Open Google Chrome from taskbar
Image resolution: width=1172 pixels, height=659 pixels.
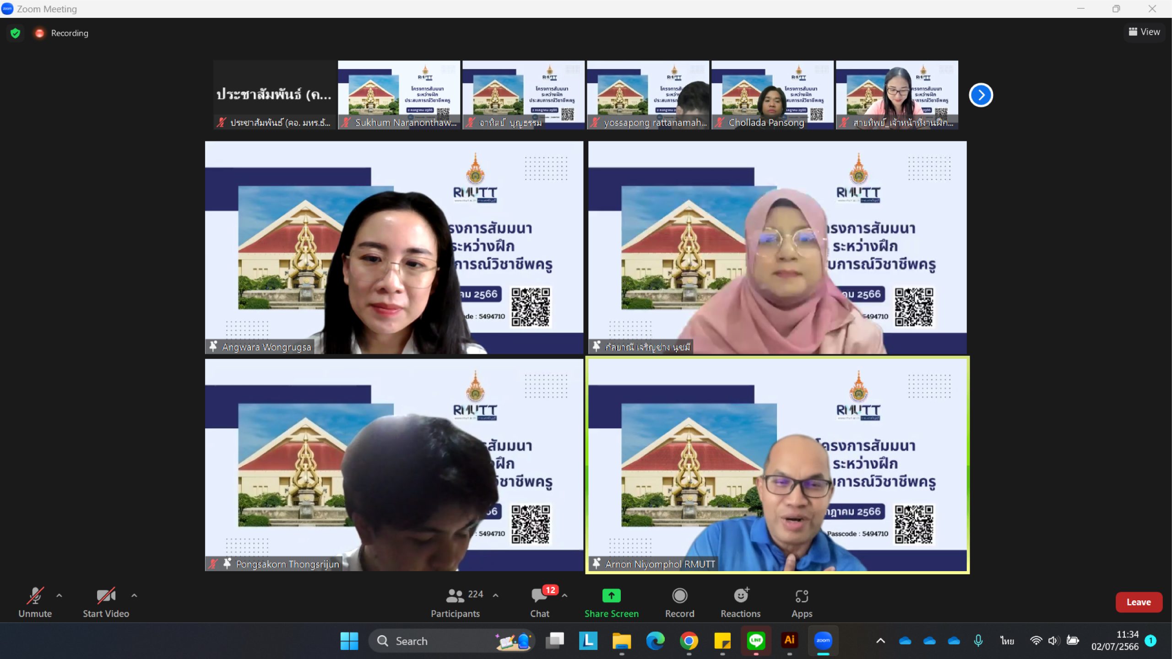pos(689,641)
